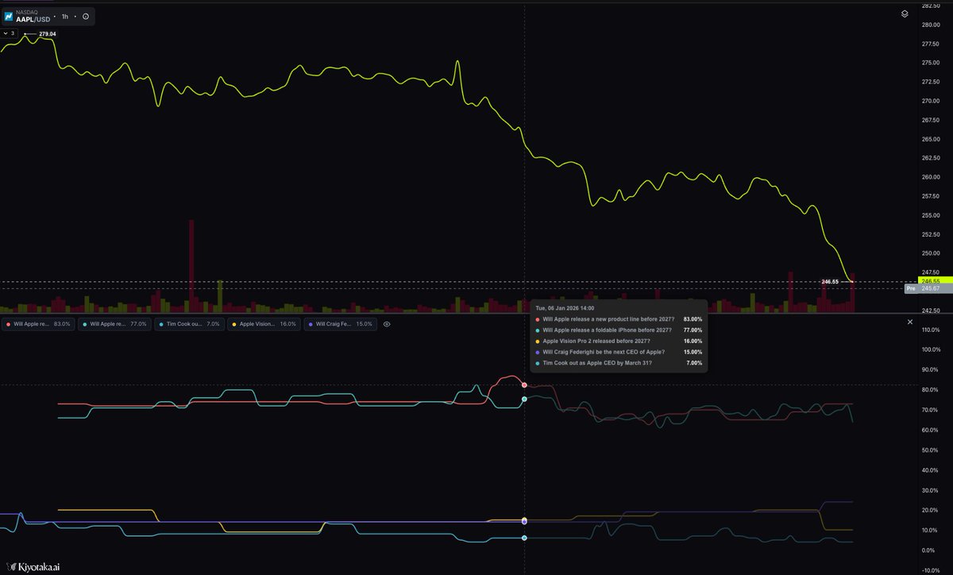
Task: Open the layers icon at chart top right
Action: (x=905, y=14)
